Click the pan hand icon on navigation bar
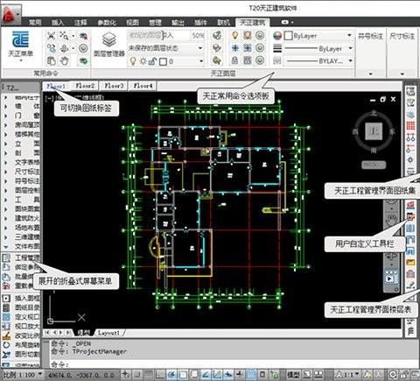 [391, 218]
